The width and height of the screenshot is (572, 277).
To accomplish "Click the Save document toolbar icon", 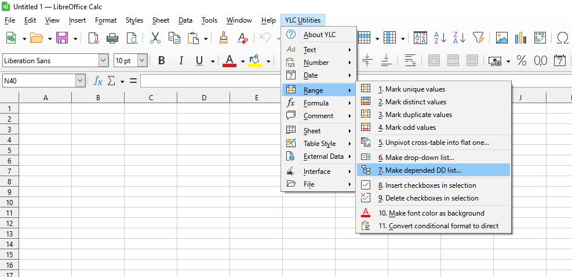I will coord(62,38).
